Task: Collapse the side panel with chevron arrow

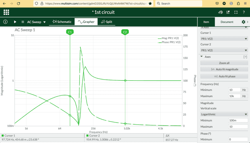Action: coord(247,22)
